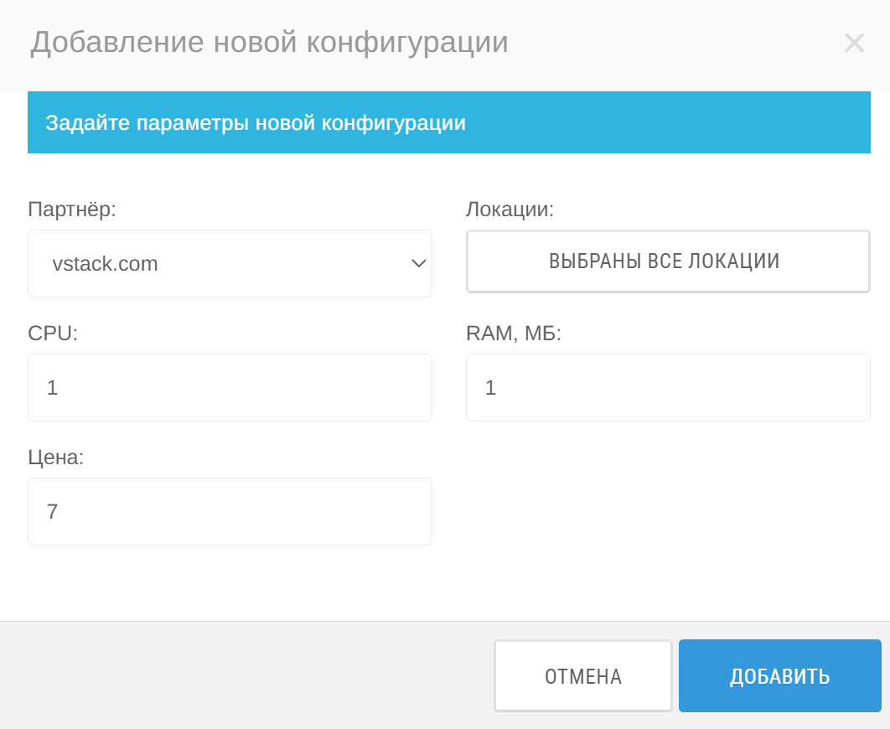Close the new configuration dialog with X
Viewport: 890px width, 729px height.
(x=854, y=43)
